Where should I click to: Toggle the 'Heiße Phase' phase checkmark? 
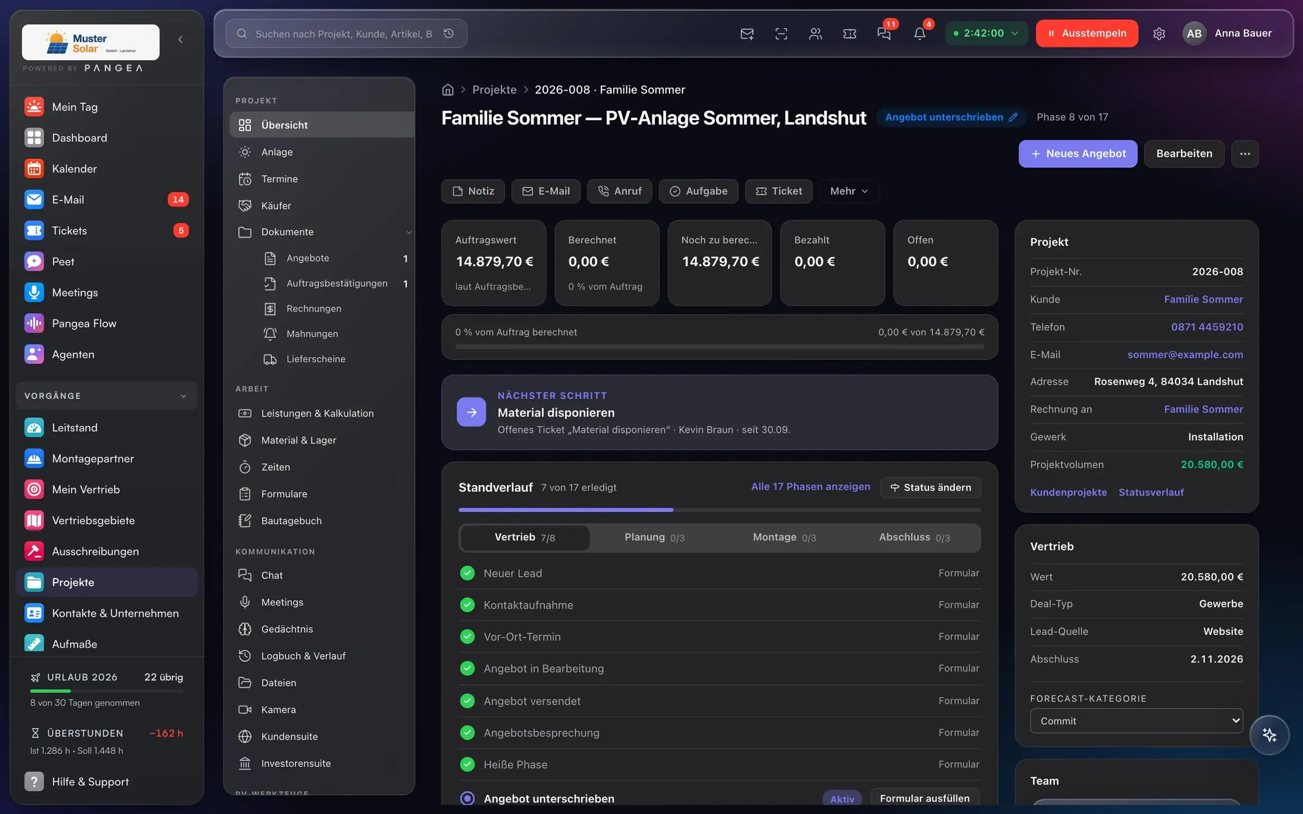click(x=467, y=765)
